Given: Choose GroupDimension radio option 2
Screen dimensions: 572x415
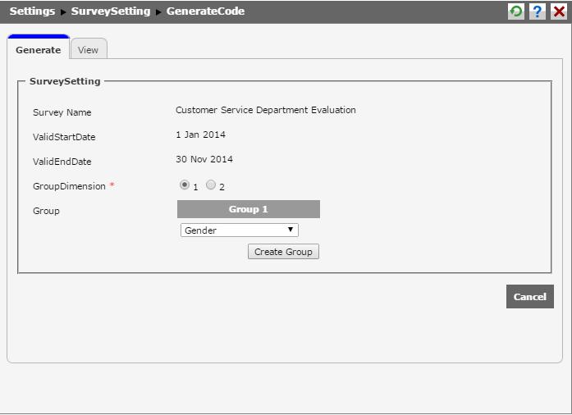Looking at the screenshot, I should click(x=211, y=185).
